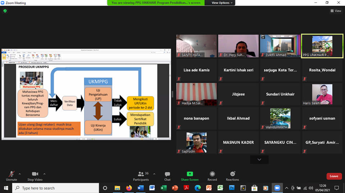Viewport: 345px width, 193px height.
Task: Toggle Stop Video camera button
Action: click(35, 176)
